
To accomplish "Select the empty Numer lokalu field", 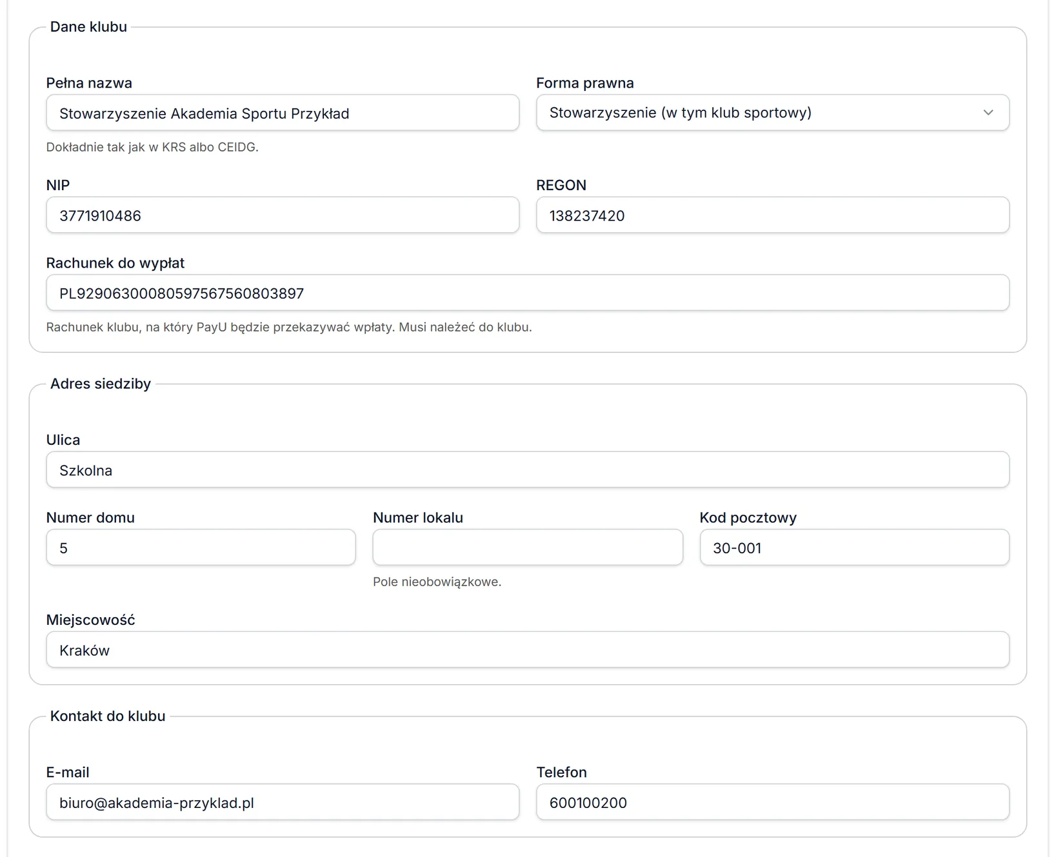I will click(x=528, y=547).
